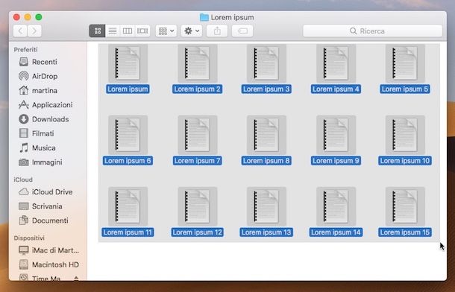Switch to list view mode

point(113,31)
